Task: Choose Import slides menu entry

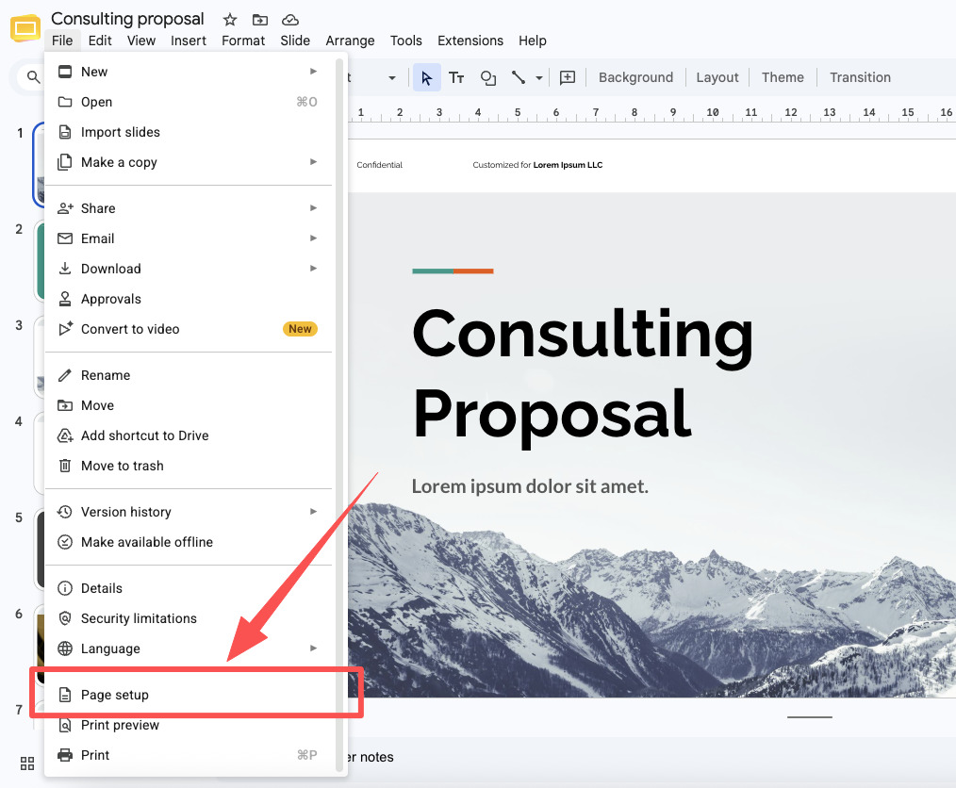Action: (x=189, y=132)
